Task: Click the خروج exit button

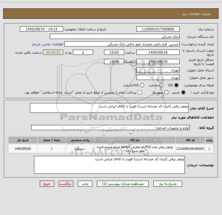Action: click(47, 184)
